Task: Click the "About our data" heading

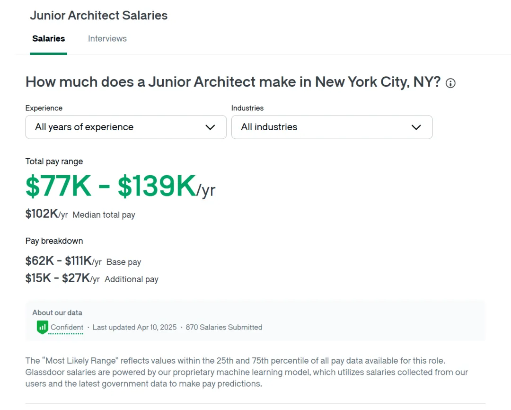Action: tap(57, 312)
